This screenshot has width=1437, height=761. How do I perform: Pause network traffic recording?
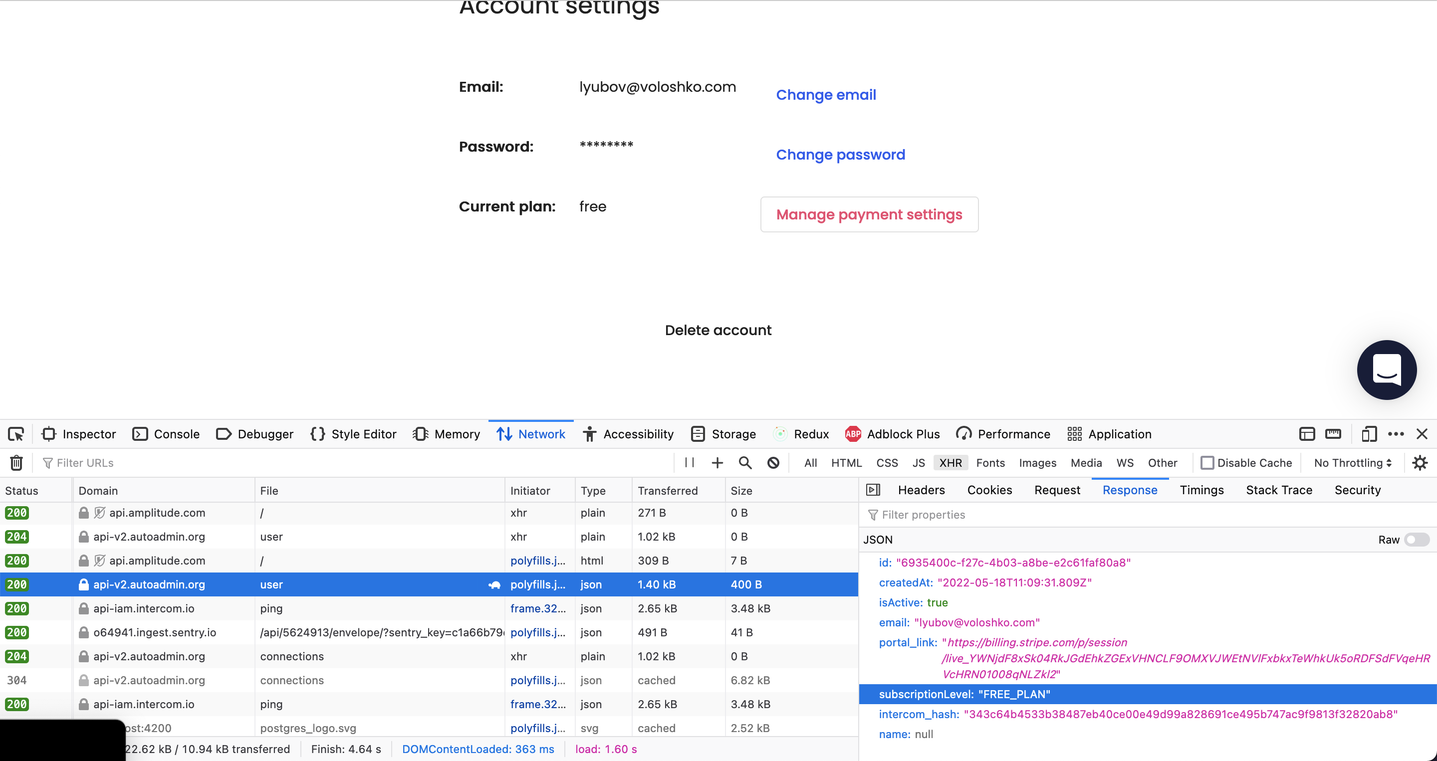click(x=689, y=463)
